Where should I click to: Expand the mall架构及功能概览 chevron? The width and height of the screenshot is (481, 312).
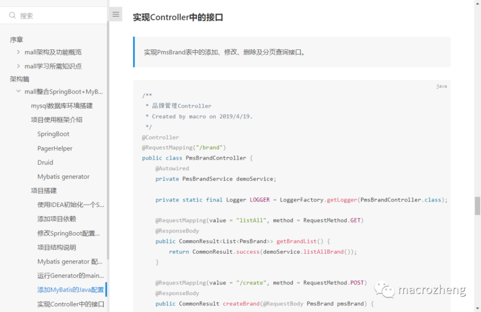18,52
